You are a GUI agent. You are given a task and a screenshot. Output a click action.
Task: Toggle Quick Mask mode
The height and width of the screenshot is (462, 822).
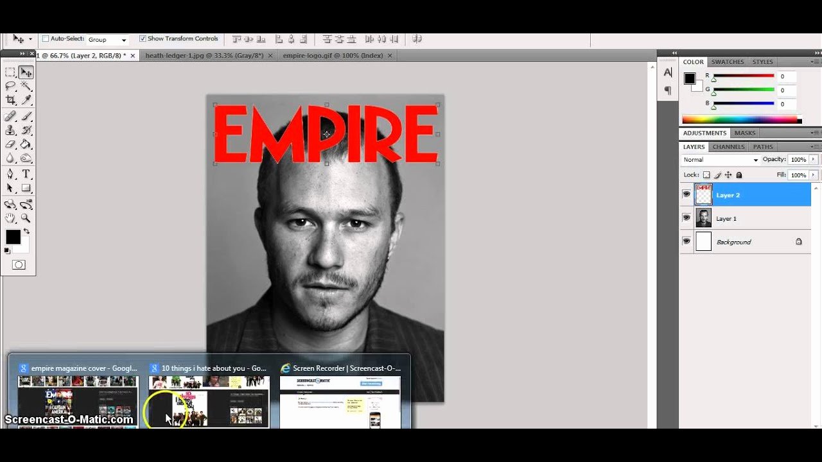(x=19, y=264)
